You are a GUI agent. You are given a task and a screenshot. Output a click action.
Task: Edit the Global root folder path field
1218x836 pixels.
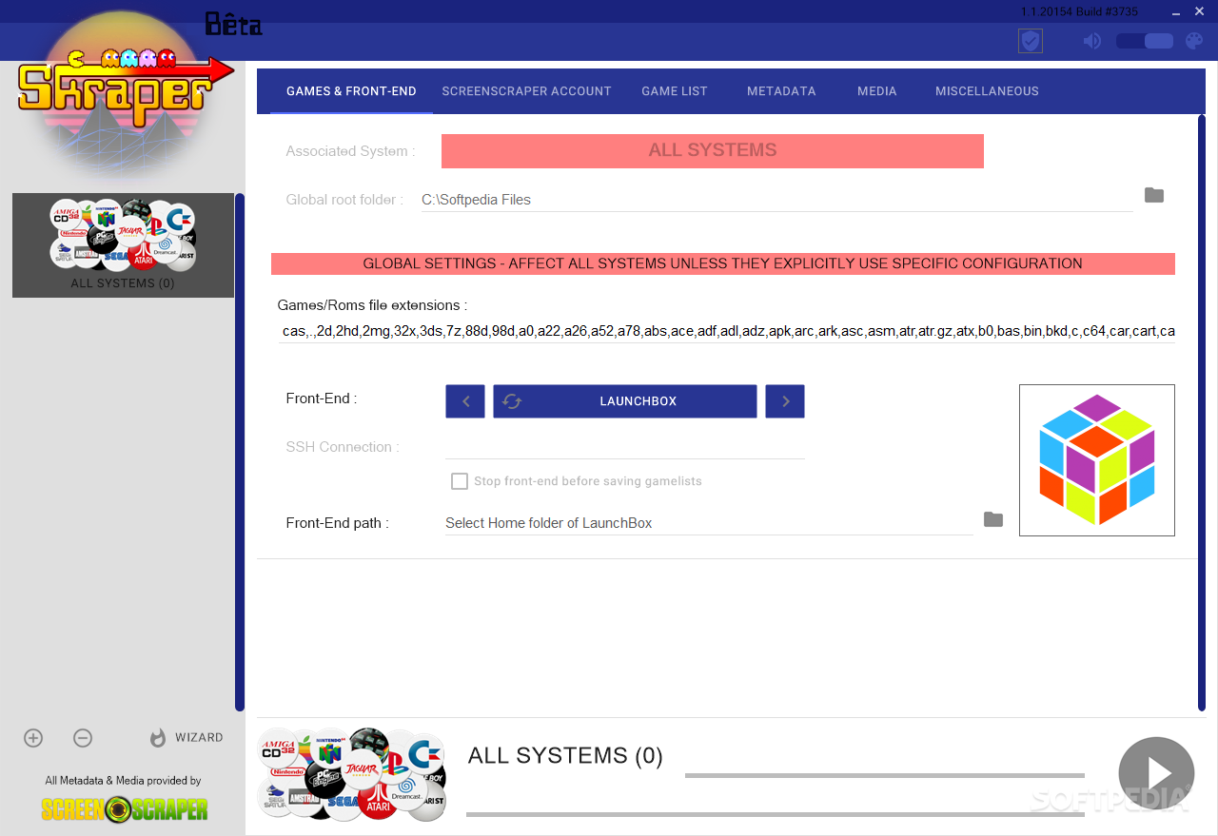pyautogui.click(x=776, y=200)
